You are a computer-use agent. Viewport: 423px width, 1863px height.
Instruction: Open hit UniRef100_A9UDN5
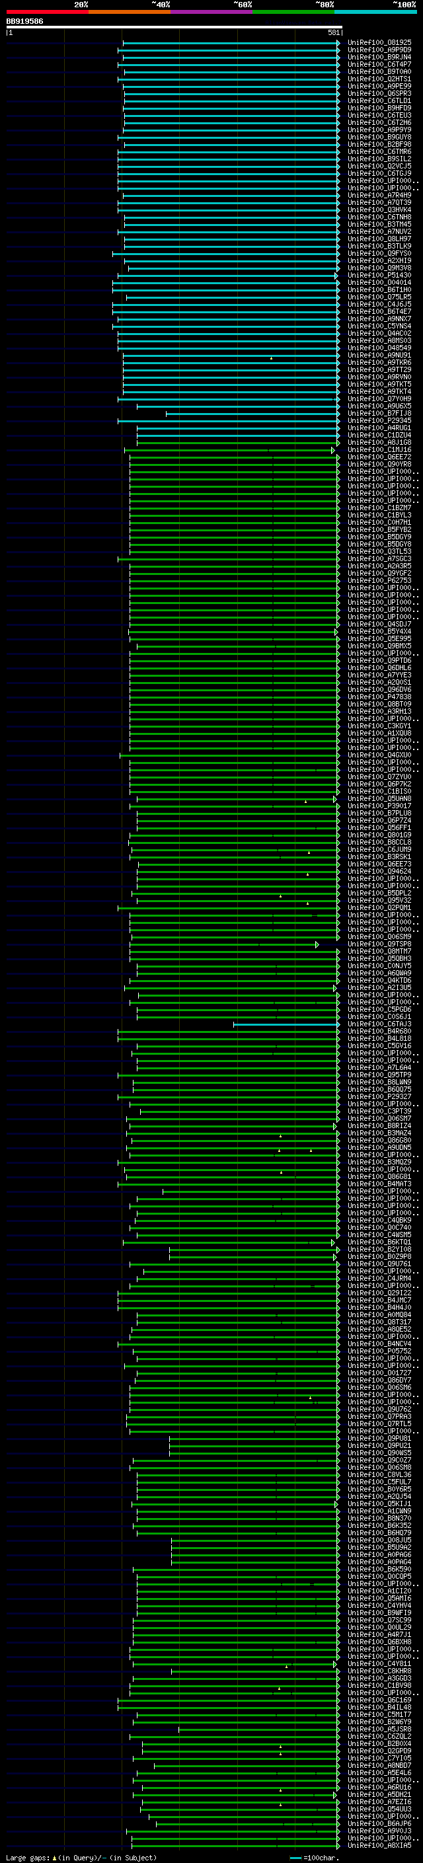coord(379,1147)
